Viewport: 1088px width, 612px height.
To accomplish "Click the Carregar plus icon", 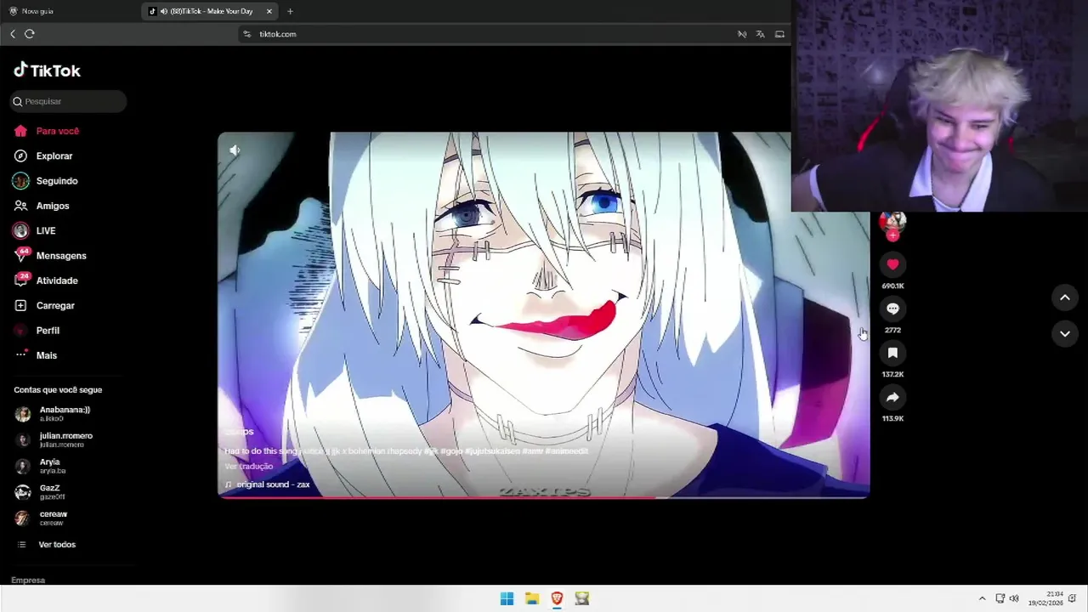I will click(x=20, y=305).
